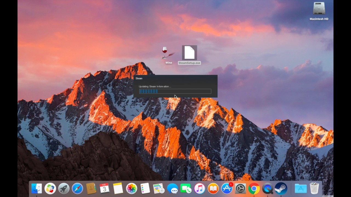Click the colorful tiles dock icon beside Finder
This screenshot has width=351, height=197.
50,189
